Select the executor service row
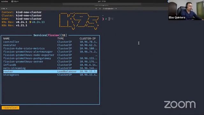This screenshot has width=204, height=115. click(x=50, y=45)
